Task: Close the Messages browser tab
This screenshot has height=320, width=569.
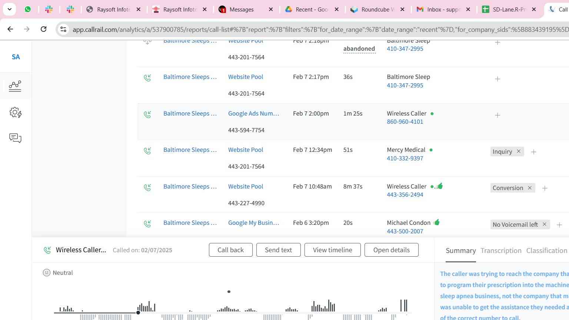Action: click(x=271, y=10)
